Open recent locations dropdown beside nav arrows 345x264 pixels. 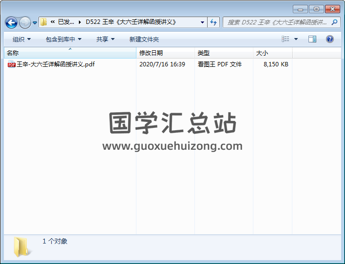(35, 22)
